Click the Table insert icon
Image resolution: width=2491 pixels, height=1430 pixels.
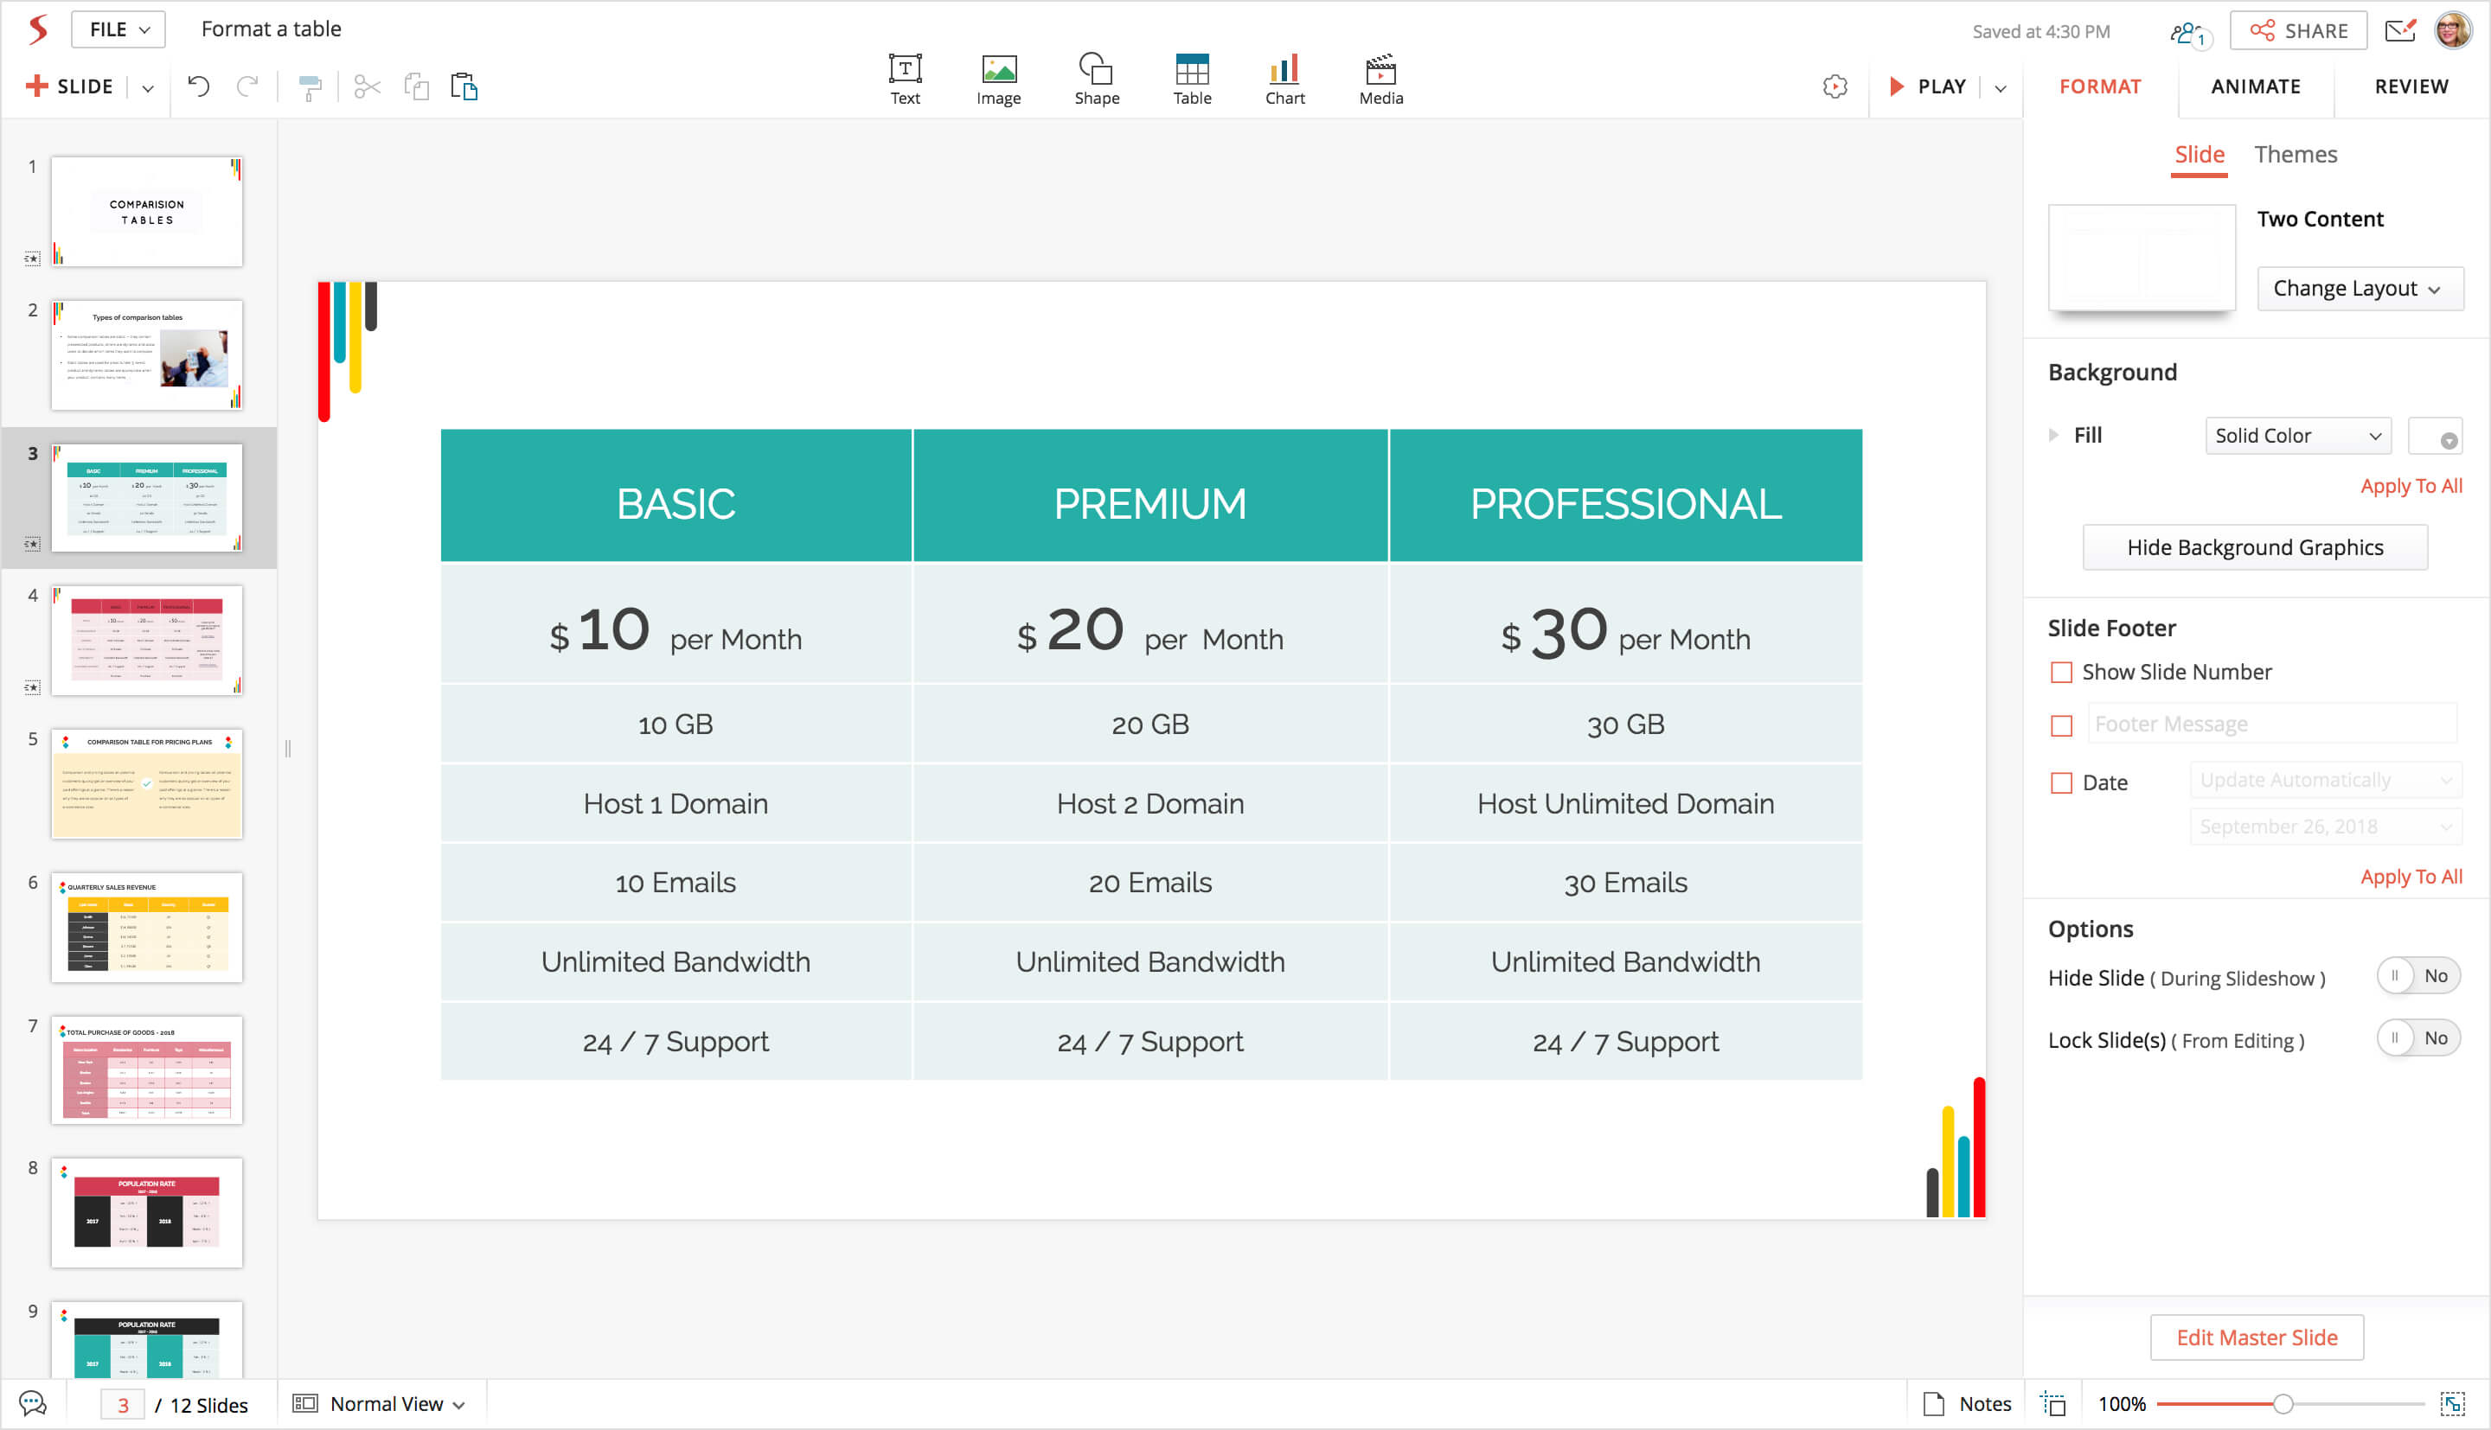[x=1192, y=71]
